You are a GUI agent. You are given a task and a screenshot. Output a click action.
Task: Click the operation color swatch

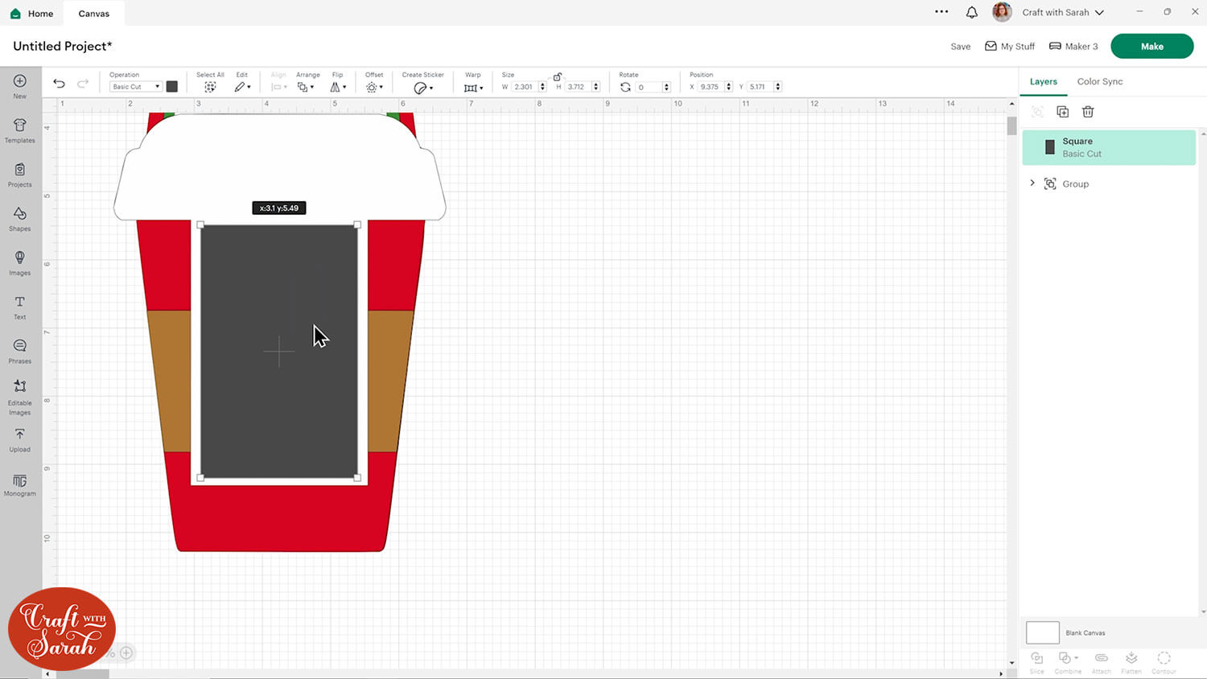click(171, 87)
